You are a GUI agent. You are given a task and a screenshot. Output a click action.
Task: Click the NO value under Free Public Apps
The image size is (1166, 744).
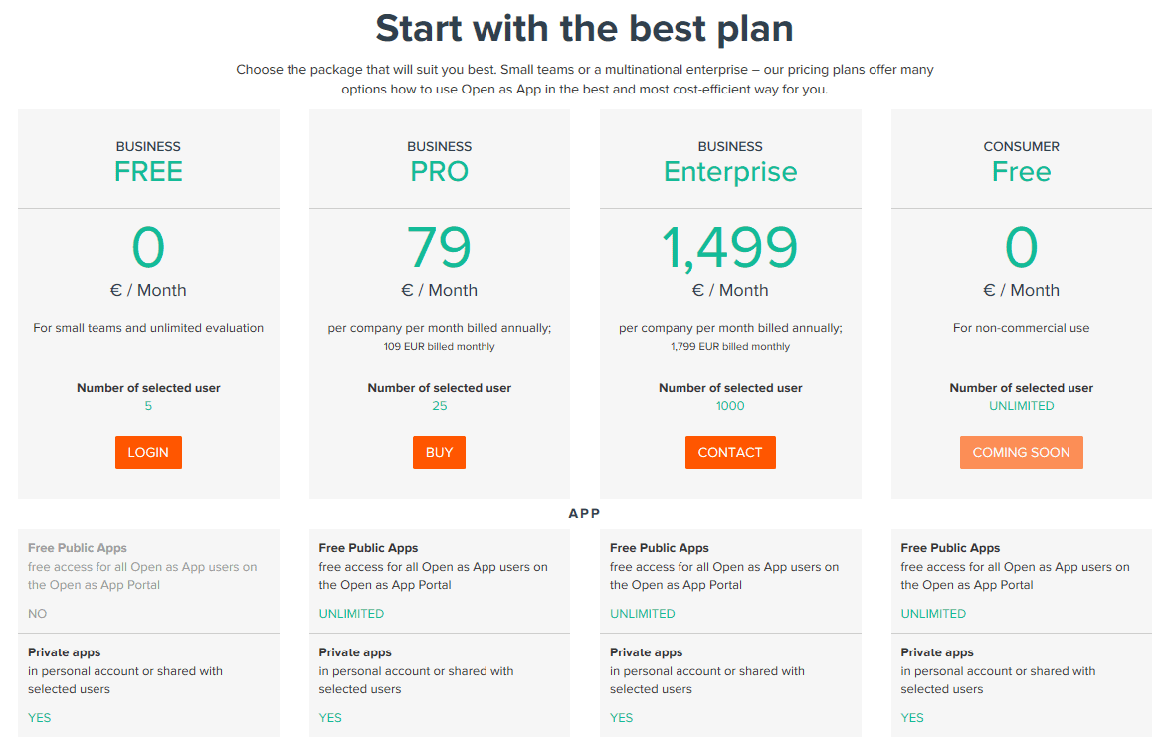[x=38, y=614]
